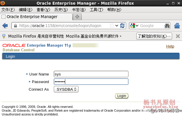Open the Google search engine selector
Image resolution: width=182 pixels, height=116 pixels.
pos(134,26)
